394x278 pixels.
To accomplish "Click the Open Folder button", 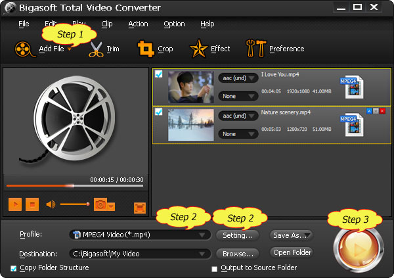I will pyautogui.click(x=292, y=252).
